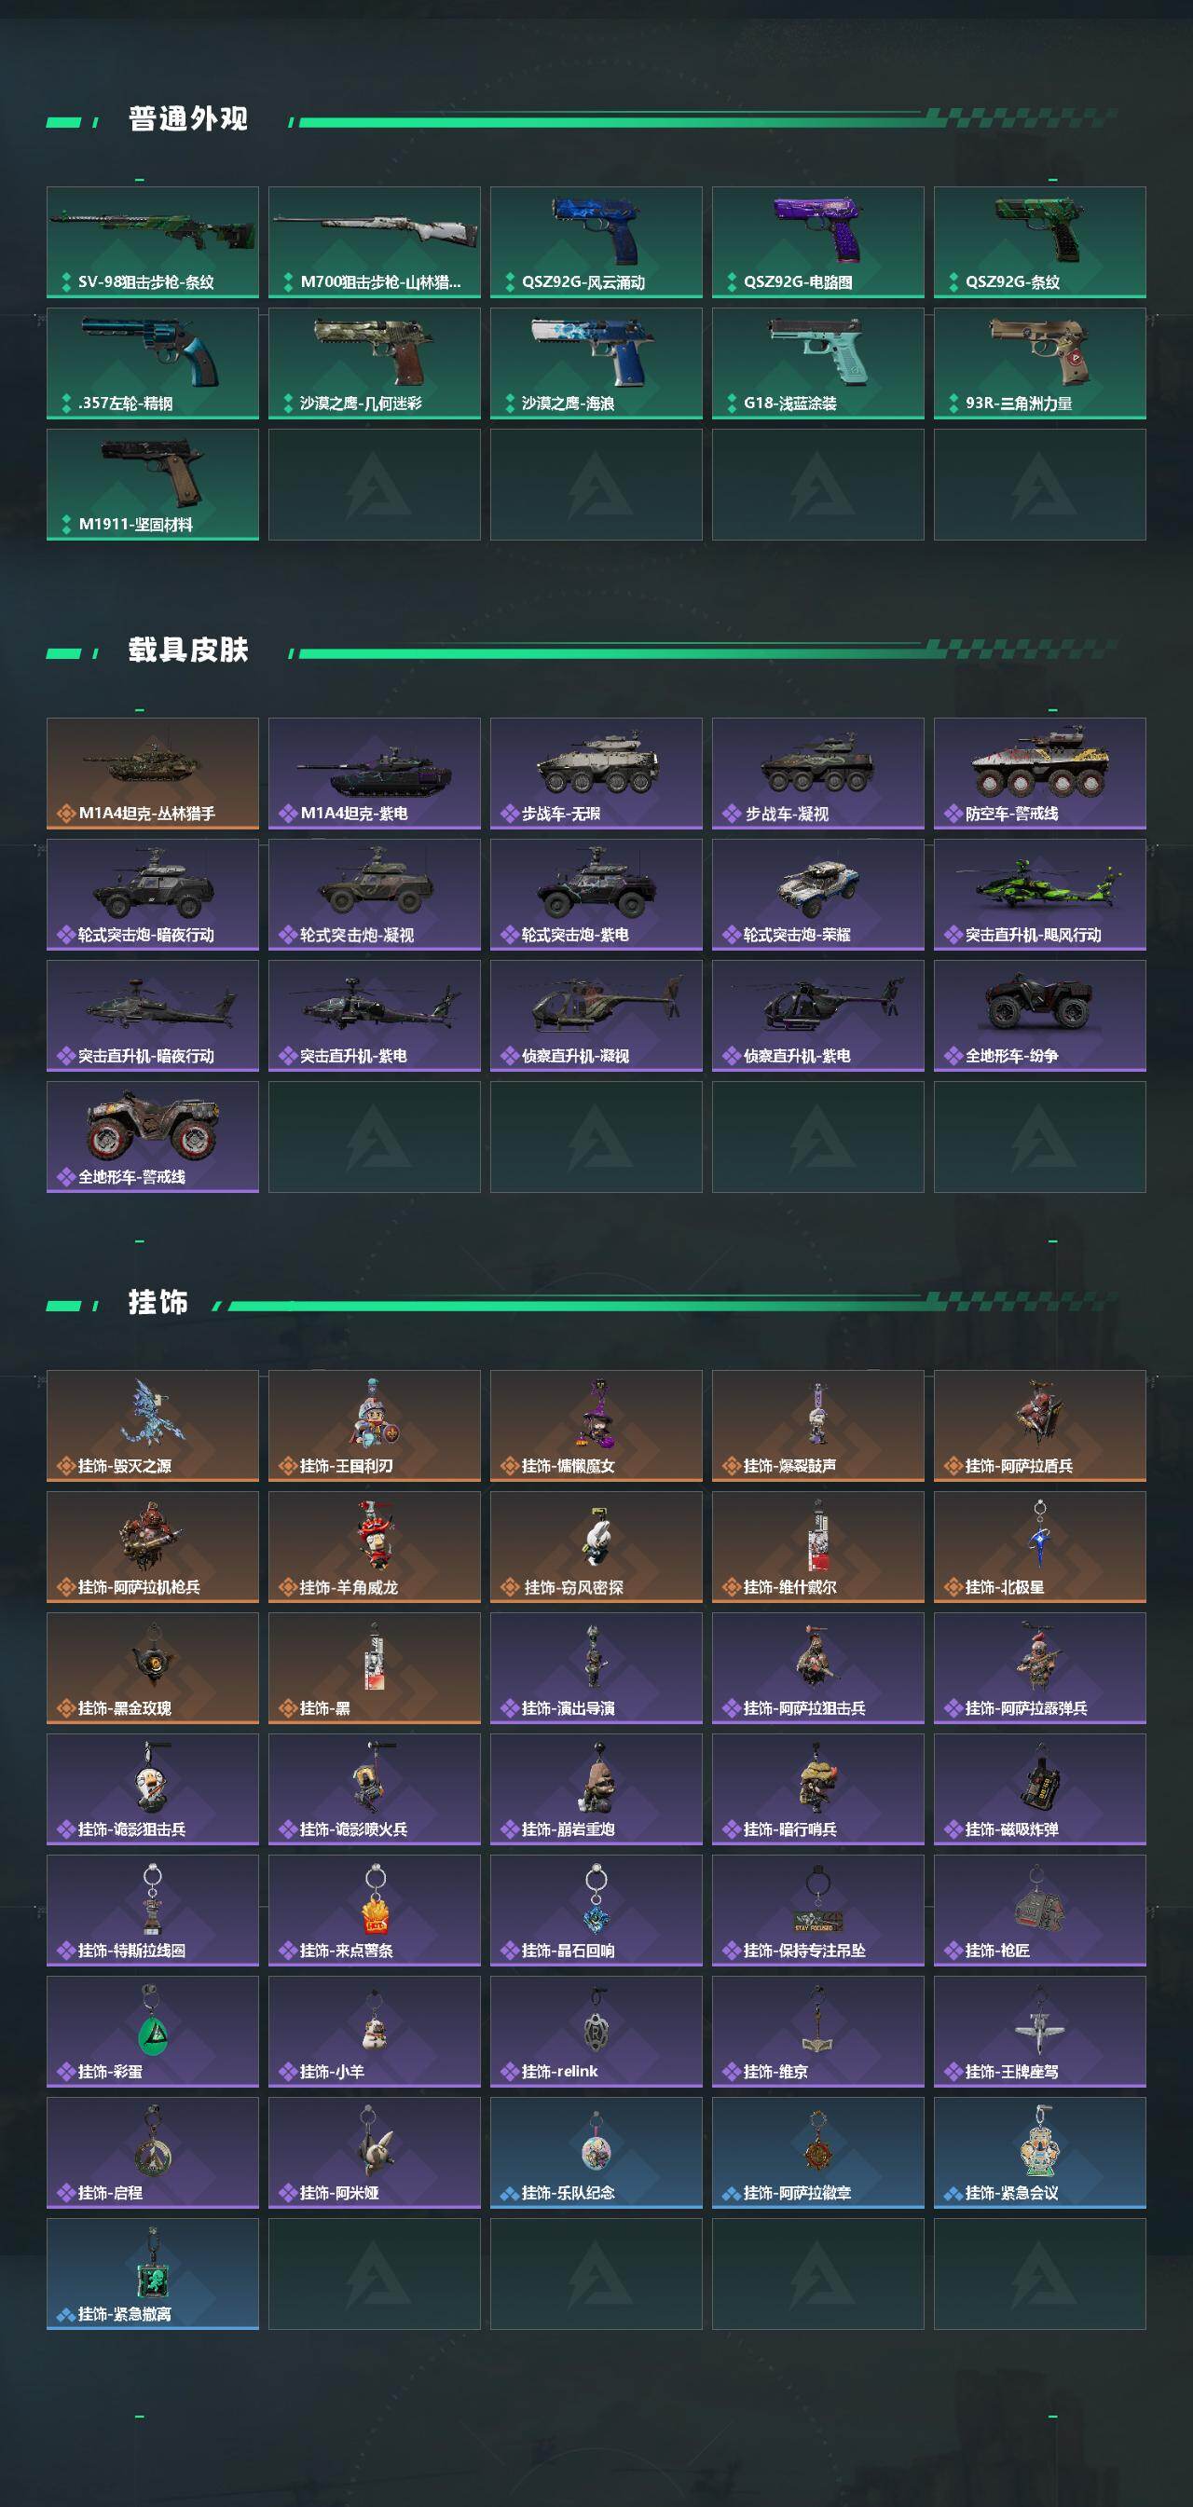This screenshot has width=1193, height=2507.
Task: Select the G18-浅蓝涂装 pistol item
Action: click(818, 363)
